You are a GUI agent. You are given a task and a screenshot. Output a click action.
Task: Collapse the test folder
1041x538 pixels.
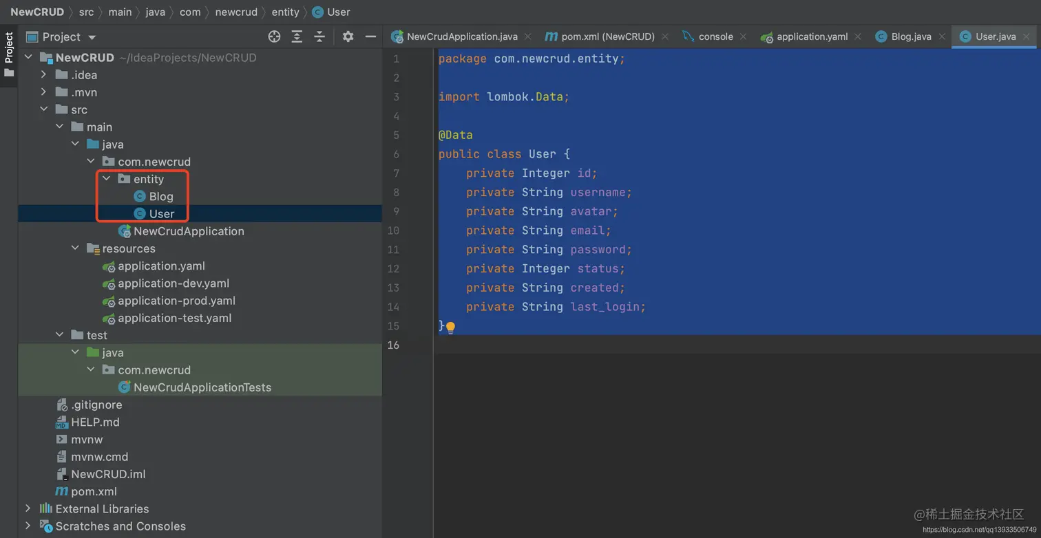click(59, 335)
